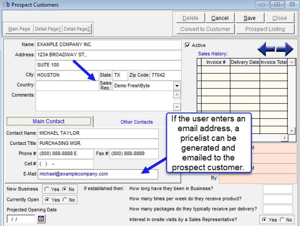Open the Projected Opening Date calendar picker
Viewport: 300px width, 226px height.
(x=41, y=219)
